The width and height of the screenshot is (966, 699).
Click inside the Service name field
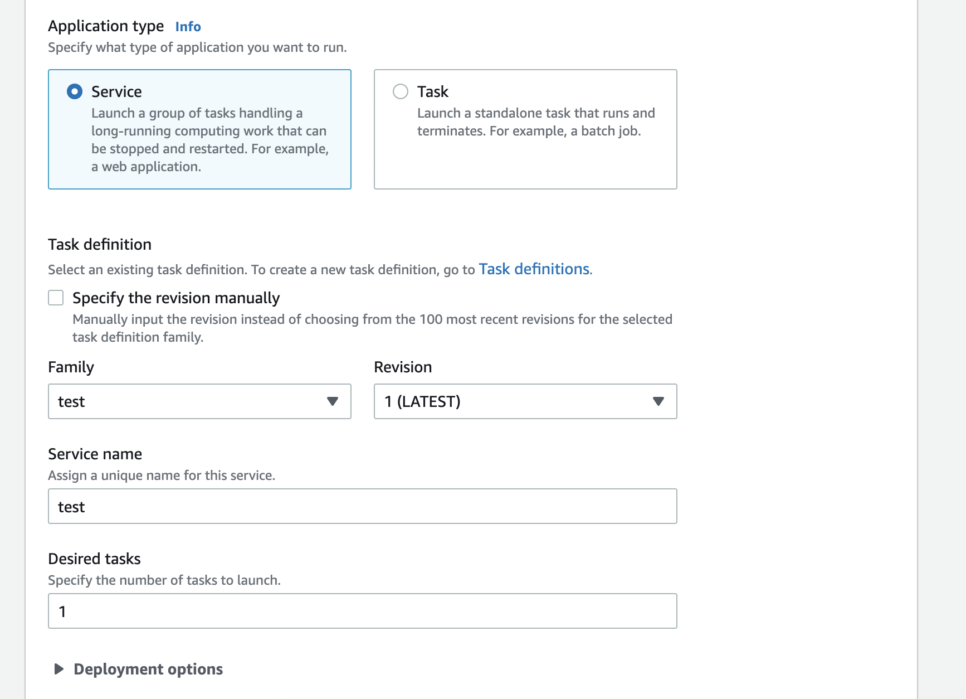coord(362,506)
